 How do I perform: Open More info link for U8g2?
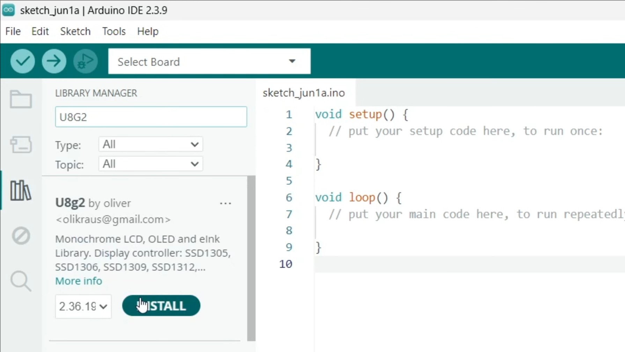tap(79, 281)
